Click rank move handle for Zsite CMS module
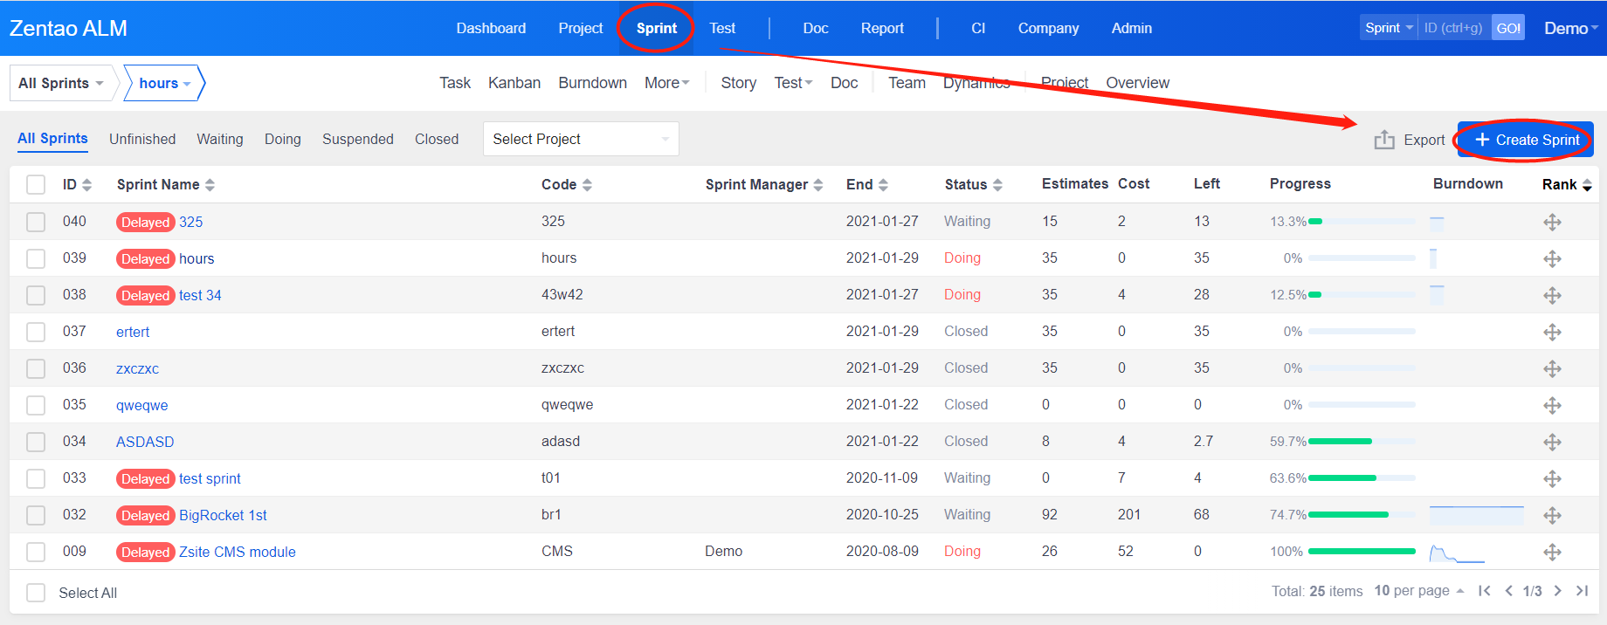This screenshot has width=1607, height=625. pyautogui.click(x=1552, y=553)
